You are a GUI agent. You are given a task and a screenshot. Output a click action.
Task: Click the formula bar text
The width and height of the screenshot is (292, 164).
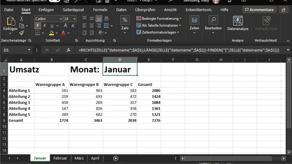[179, 50]
